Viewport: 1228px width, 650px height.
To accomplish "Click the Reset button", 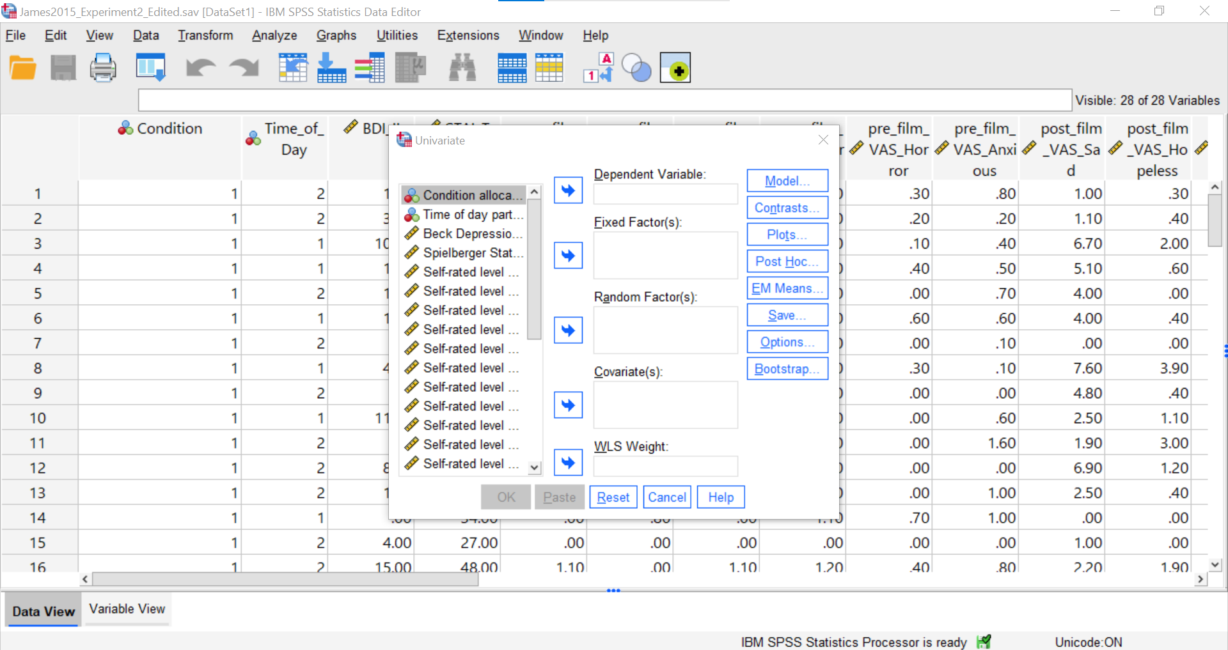I will tap(613, 497).
